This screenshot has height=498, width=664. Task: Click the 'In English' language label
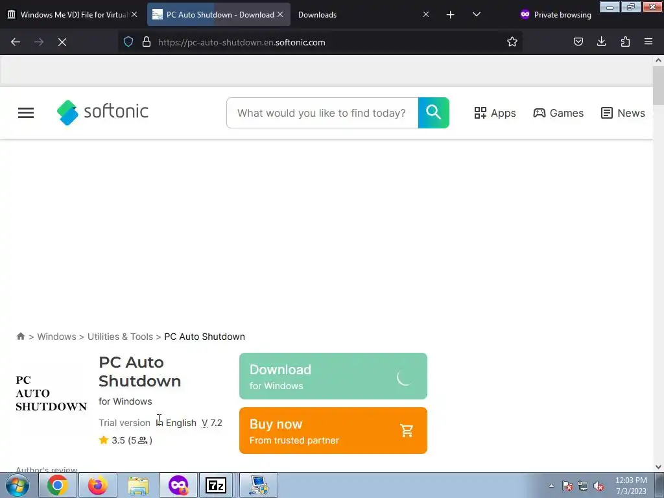click(176, 423)
